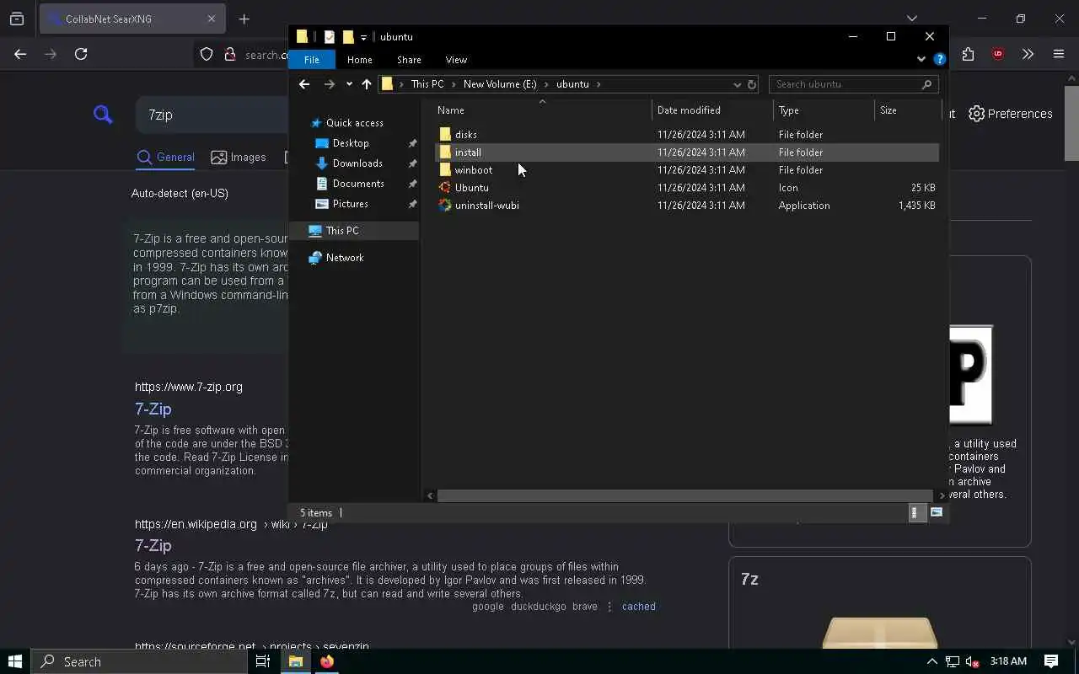Screen dimensions: 1079x674
Task: Click uBlock Origin extension icon
Action: tap(998, 54)
